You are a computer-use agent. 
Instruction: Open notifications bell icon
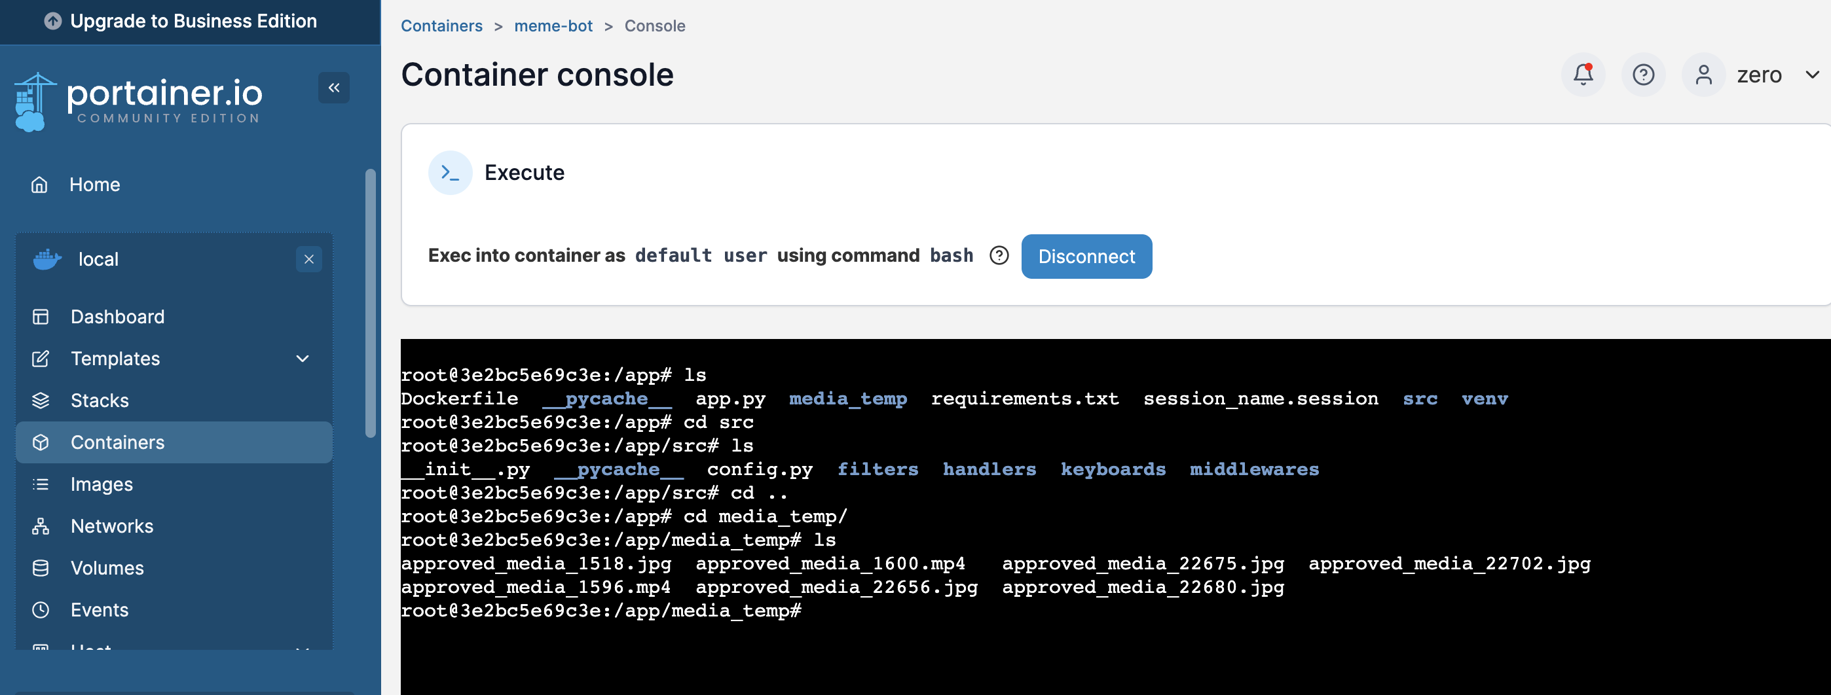1583,75
